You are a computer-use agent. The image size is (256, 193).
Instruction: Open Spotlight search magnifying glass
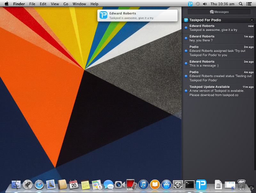tap(241, 4)
